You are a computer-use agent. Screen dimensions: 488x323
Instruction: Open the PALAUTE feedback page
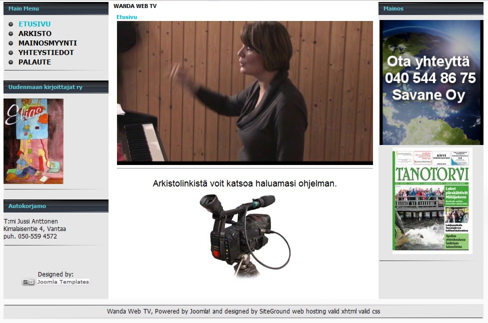click(34, 62)
